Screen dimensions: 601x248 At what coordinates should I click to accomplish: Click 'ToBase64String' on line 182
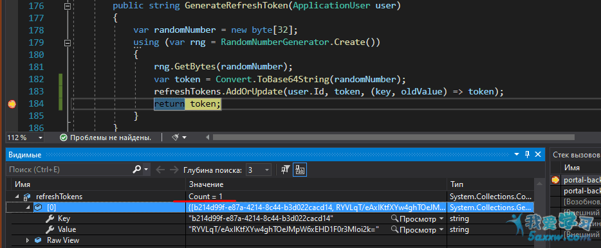tap(293, 80)
